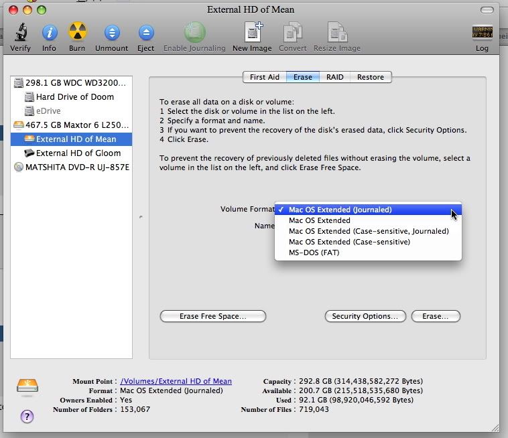Switch to the Restore tab
Screen dimensions: 508x438
pyautogui.click(x=371, y=77)
